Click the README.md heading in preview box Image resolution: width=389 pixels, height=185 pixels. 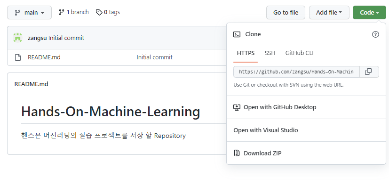31,84
